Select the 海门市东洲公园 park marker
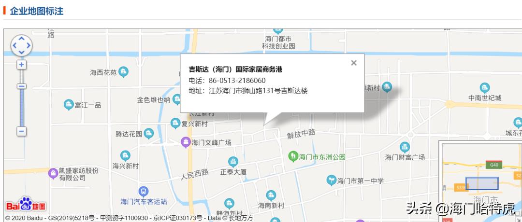The width and height of the screenshot is (522, 222). point(293,156)
